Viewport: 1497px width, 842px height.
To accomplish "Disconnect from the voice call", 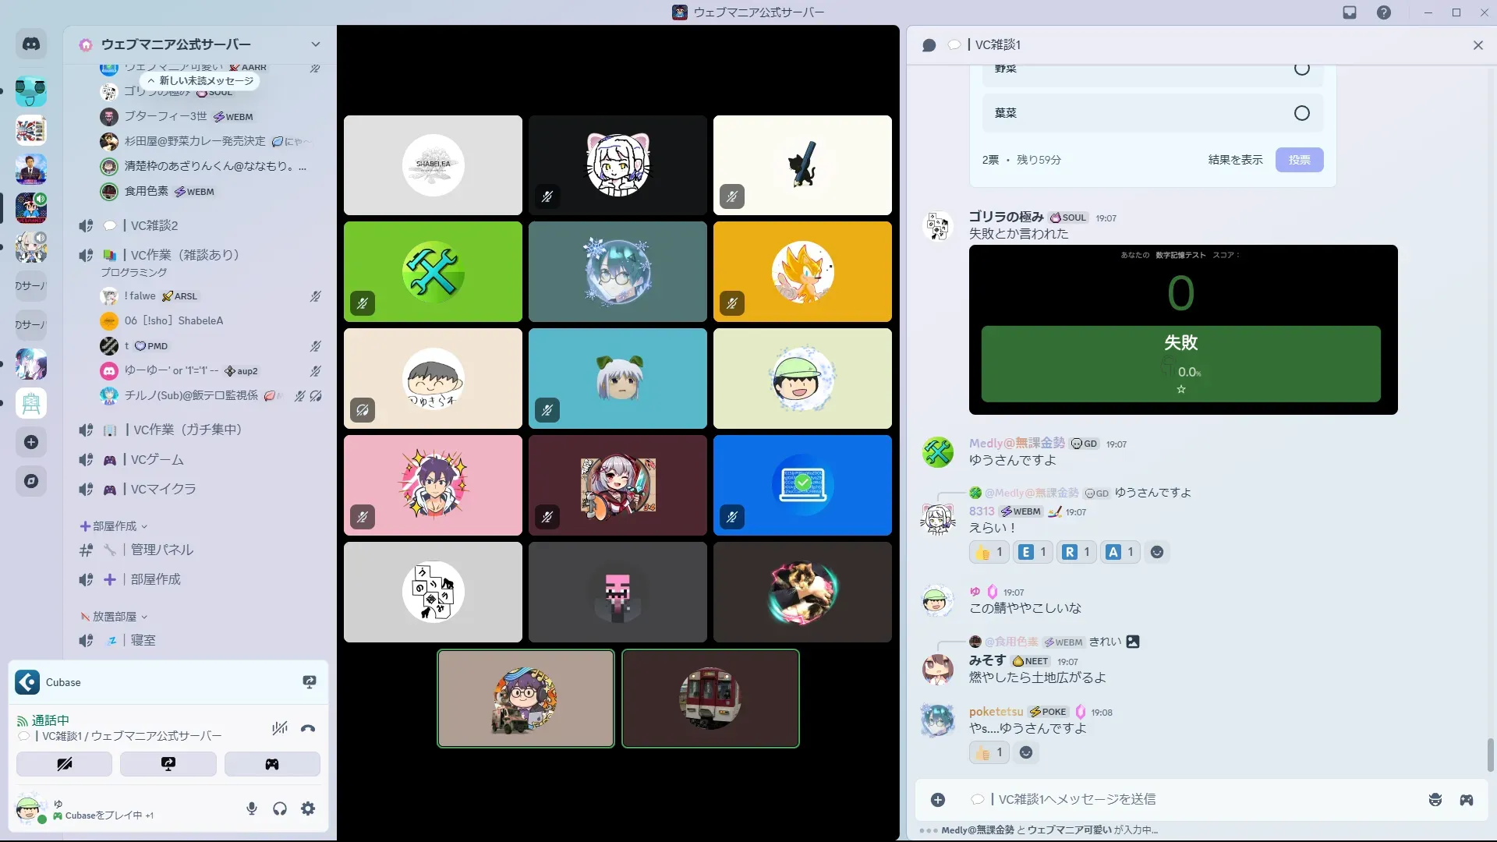I will point(308,728).
